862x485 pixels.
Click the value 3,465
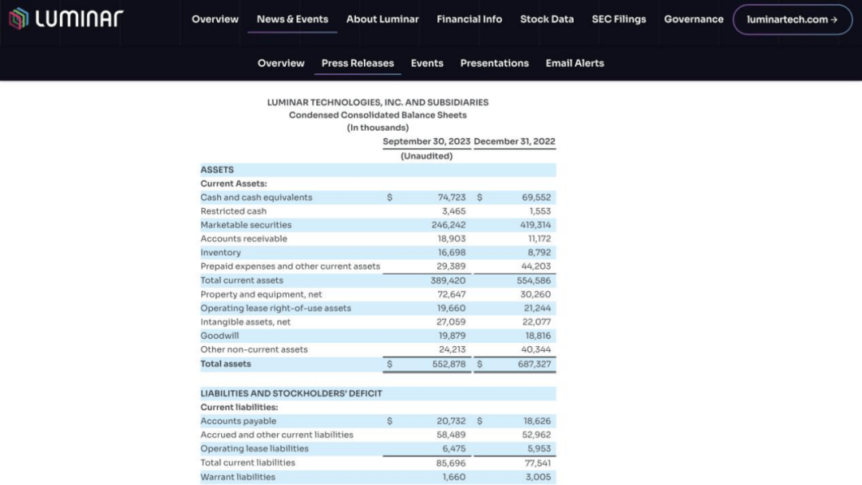(x=453, y=211)
